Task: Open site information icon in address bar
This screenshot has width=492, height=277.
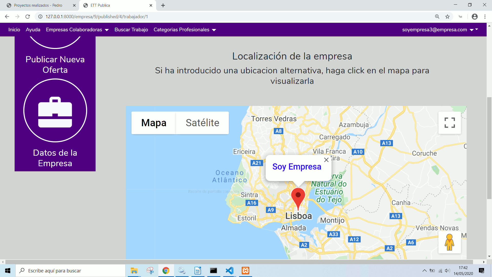Action: coord(40,17)
